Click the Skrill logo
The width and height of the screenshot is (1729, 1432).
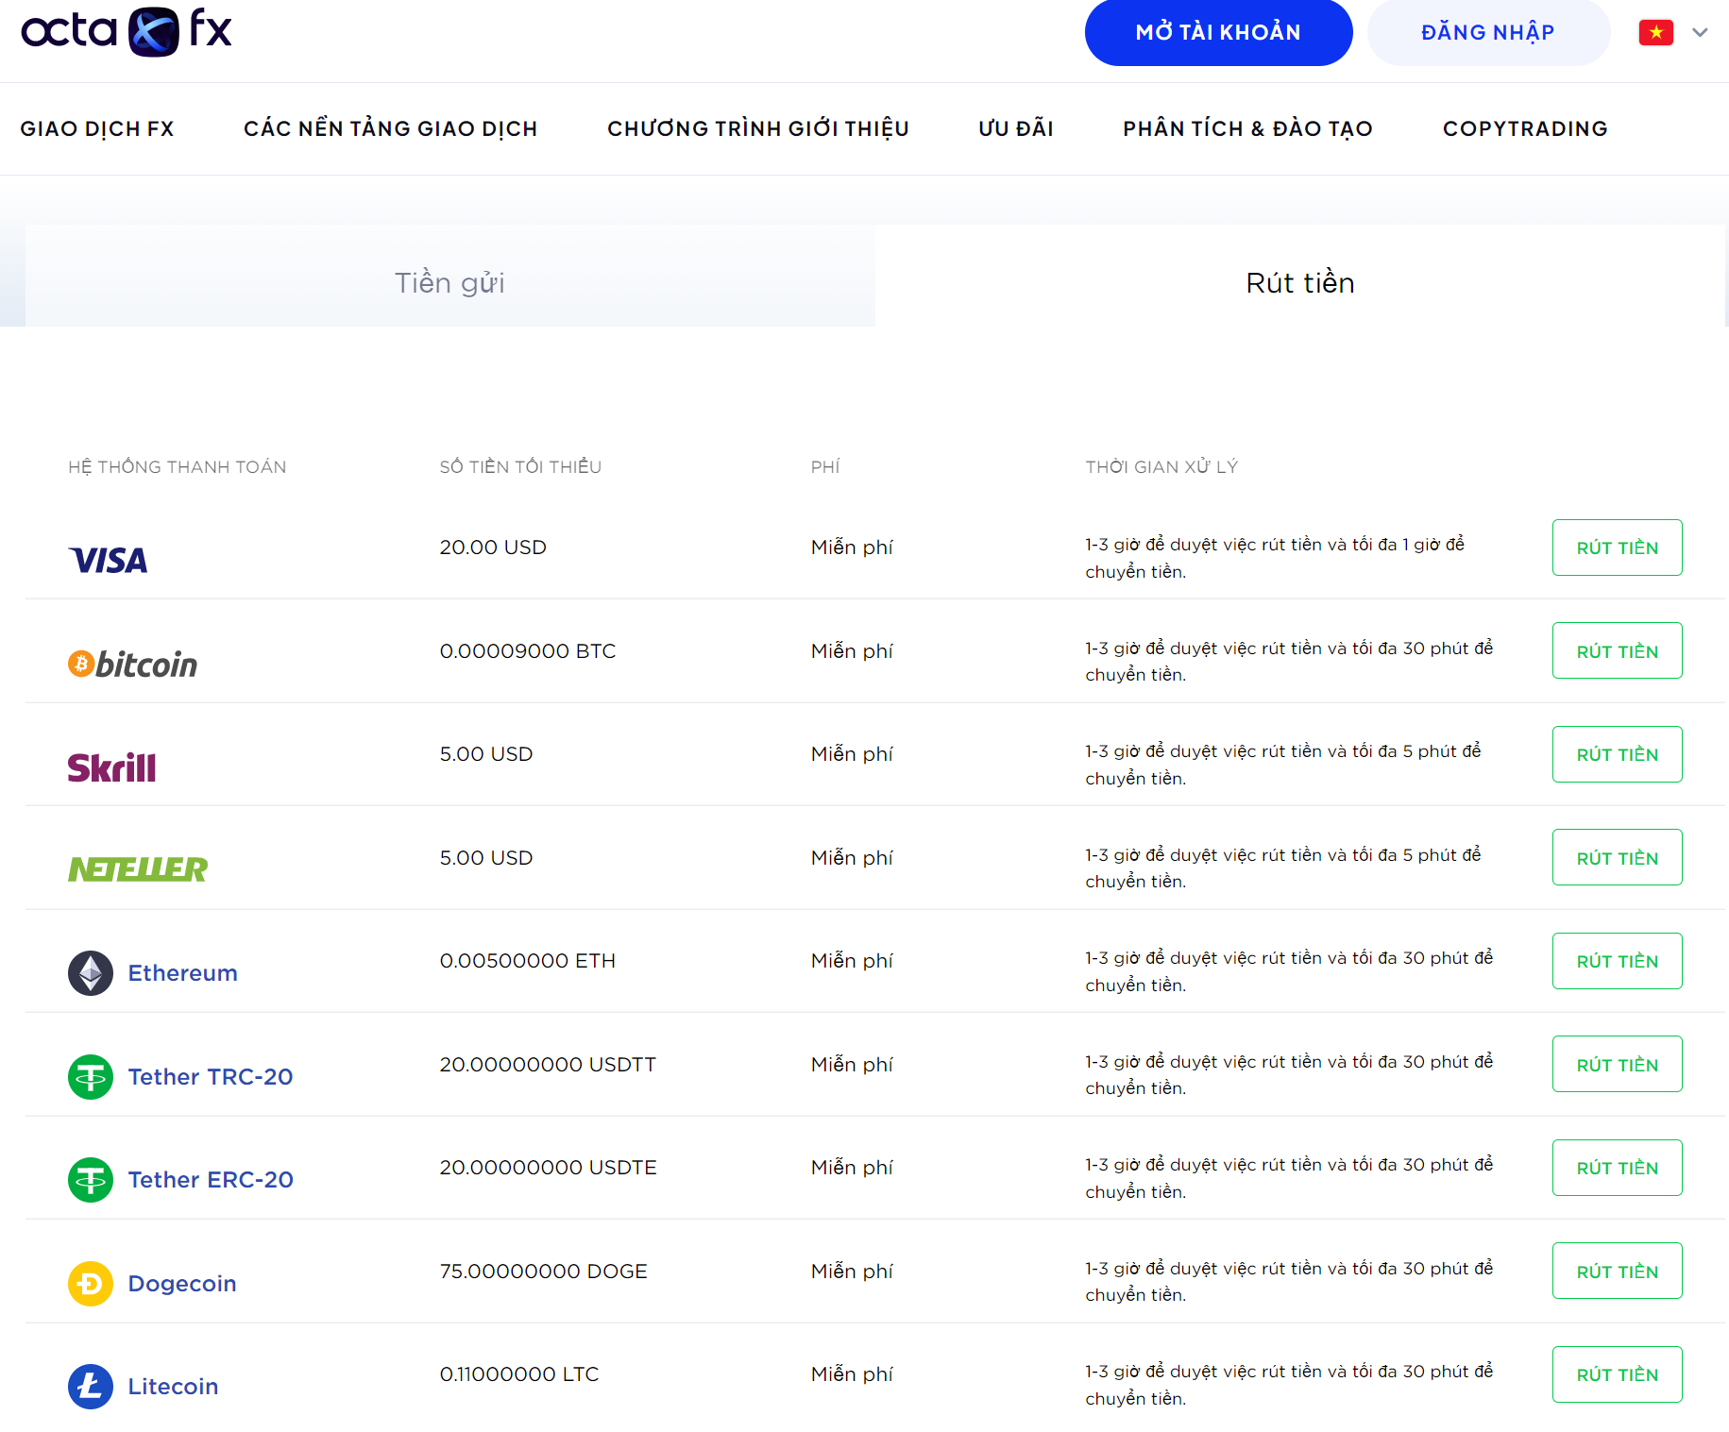(111, 767)
